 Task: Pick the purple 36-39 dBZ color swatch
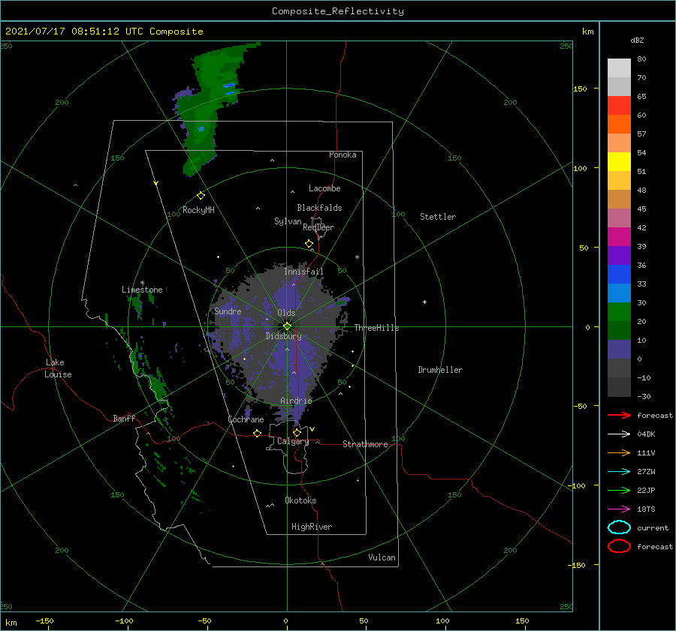pos(619,256)
